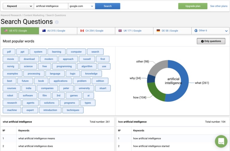Viewport: 230px width, 151px height.
Task: Click the keyword input field
Action: coord(51,6)
